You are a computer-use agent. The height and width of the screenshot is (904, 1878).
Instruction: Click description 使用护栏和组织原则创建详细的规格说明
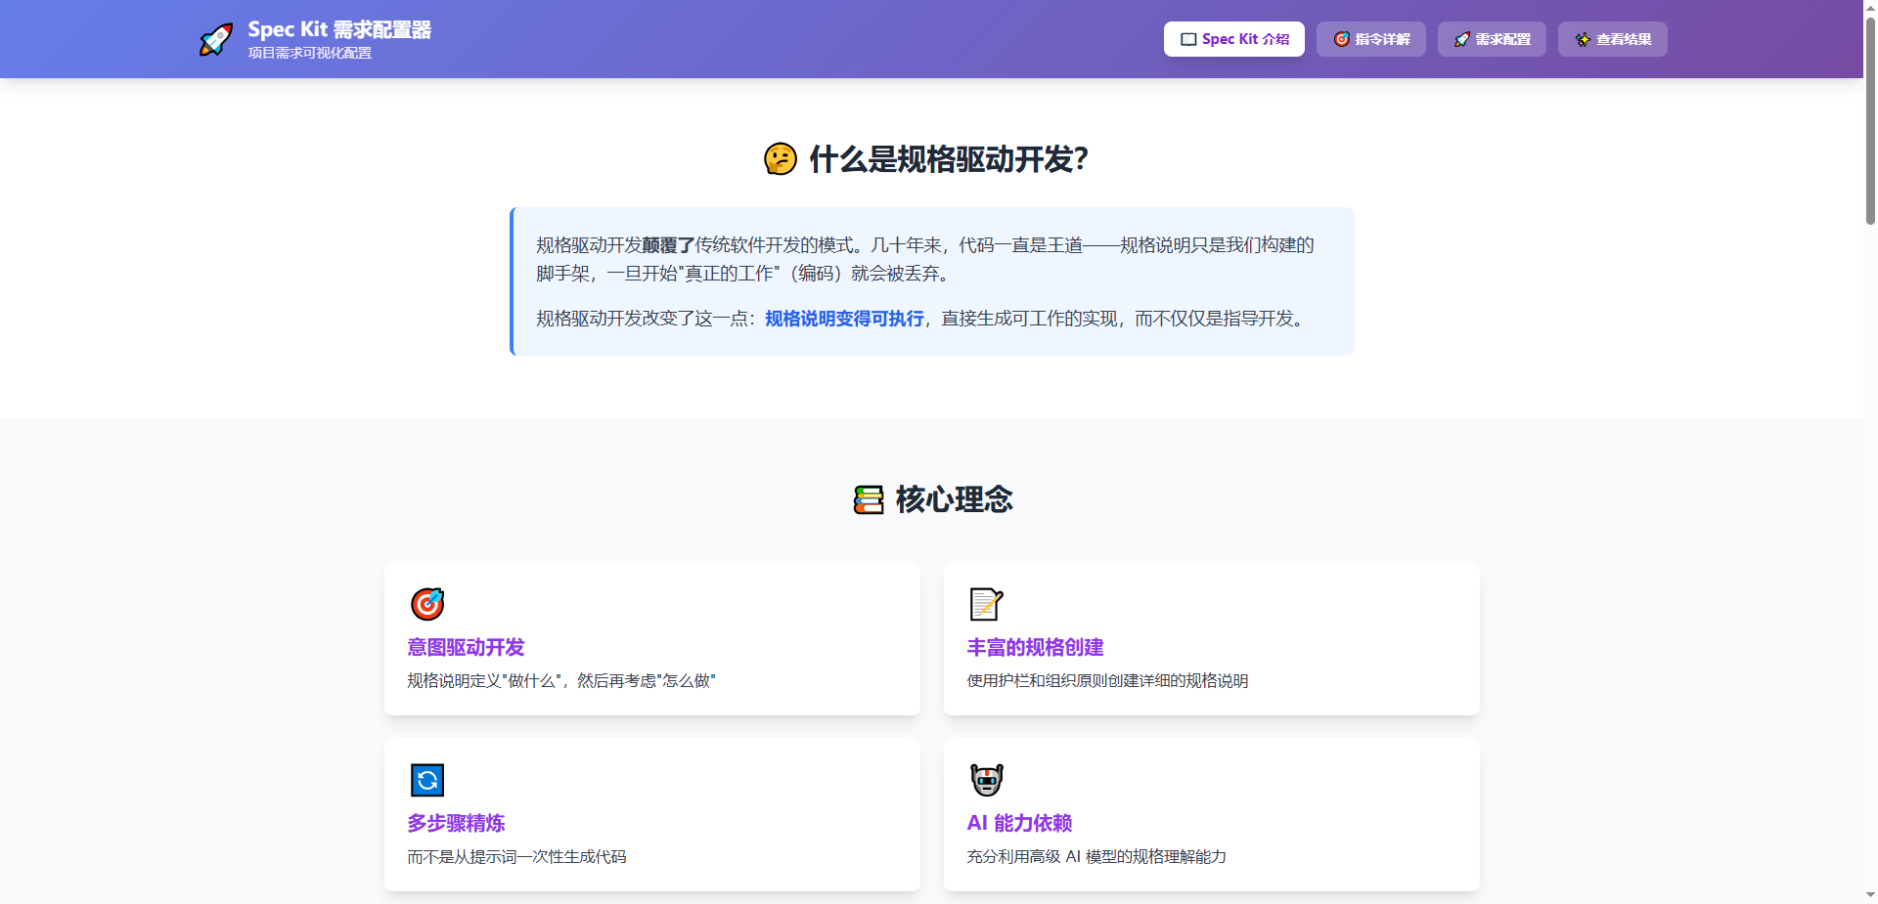click(1107, 680)
